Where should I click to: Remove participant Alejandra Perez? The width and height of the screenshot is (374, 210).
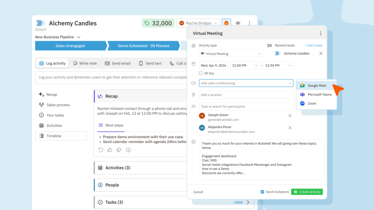click(290, 128)
